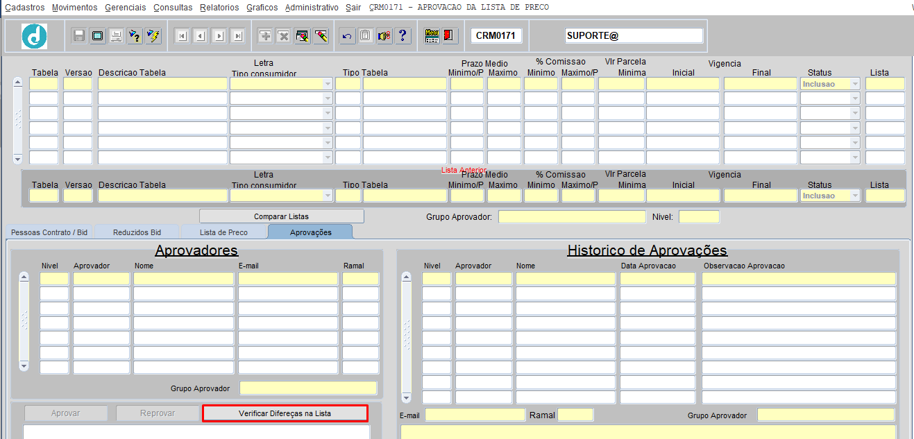
Task: Click the execute-query flashlight with lightning icon
Action: [x=153, y=36]
